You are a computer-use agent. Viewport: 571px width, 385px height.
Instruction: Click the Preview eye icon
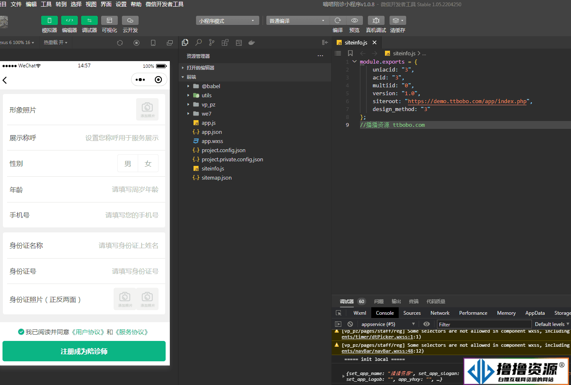click(x=355, y=20)
